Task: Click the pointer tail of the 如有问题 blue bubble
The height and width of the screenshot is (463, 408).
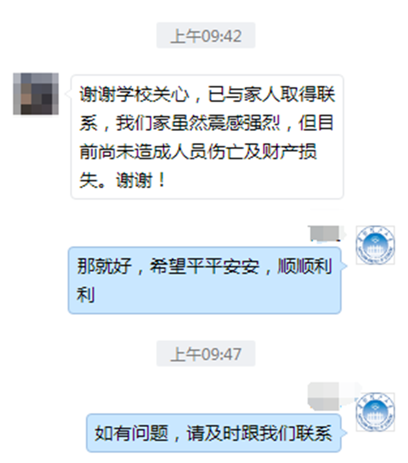Action: [x=344, y=433]
